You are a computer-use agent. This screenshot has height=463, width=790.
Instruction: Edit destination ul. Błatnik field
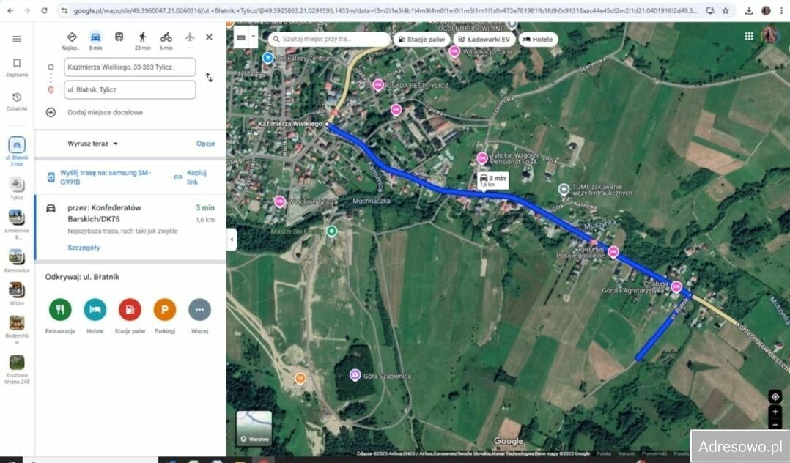(x=130, y=89)
